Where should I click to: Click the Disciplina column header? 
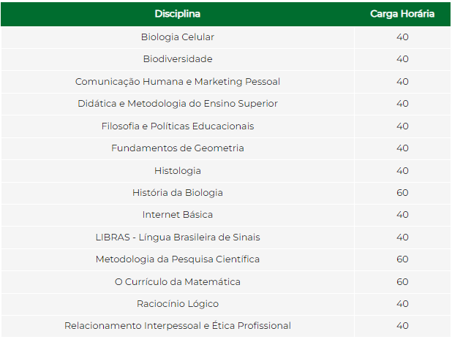[178, 14]
